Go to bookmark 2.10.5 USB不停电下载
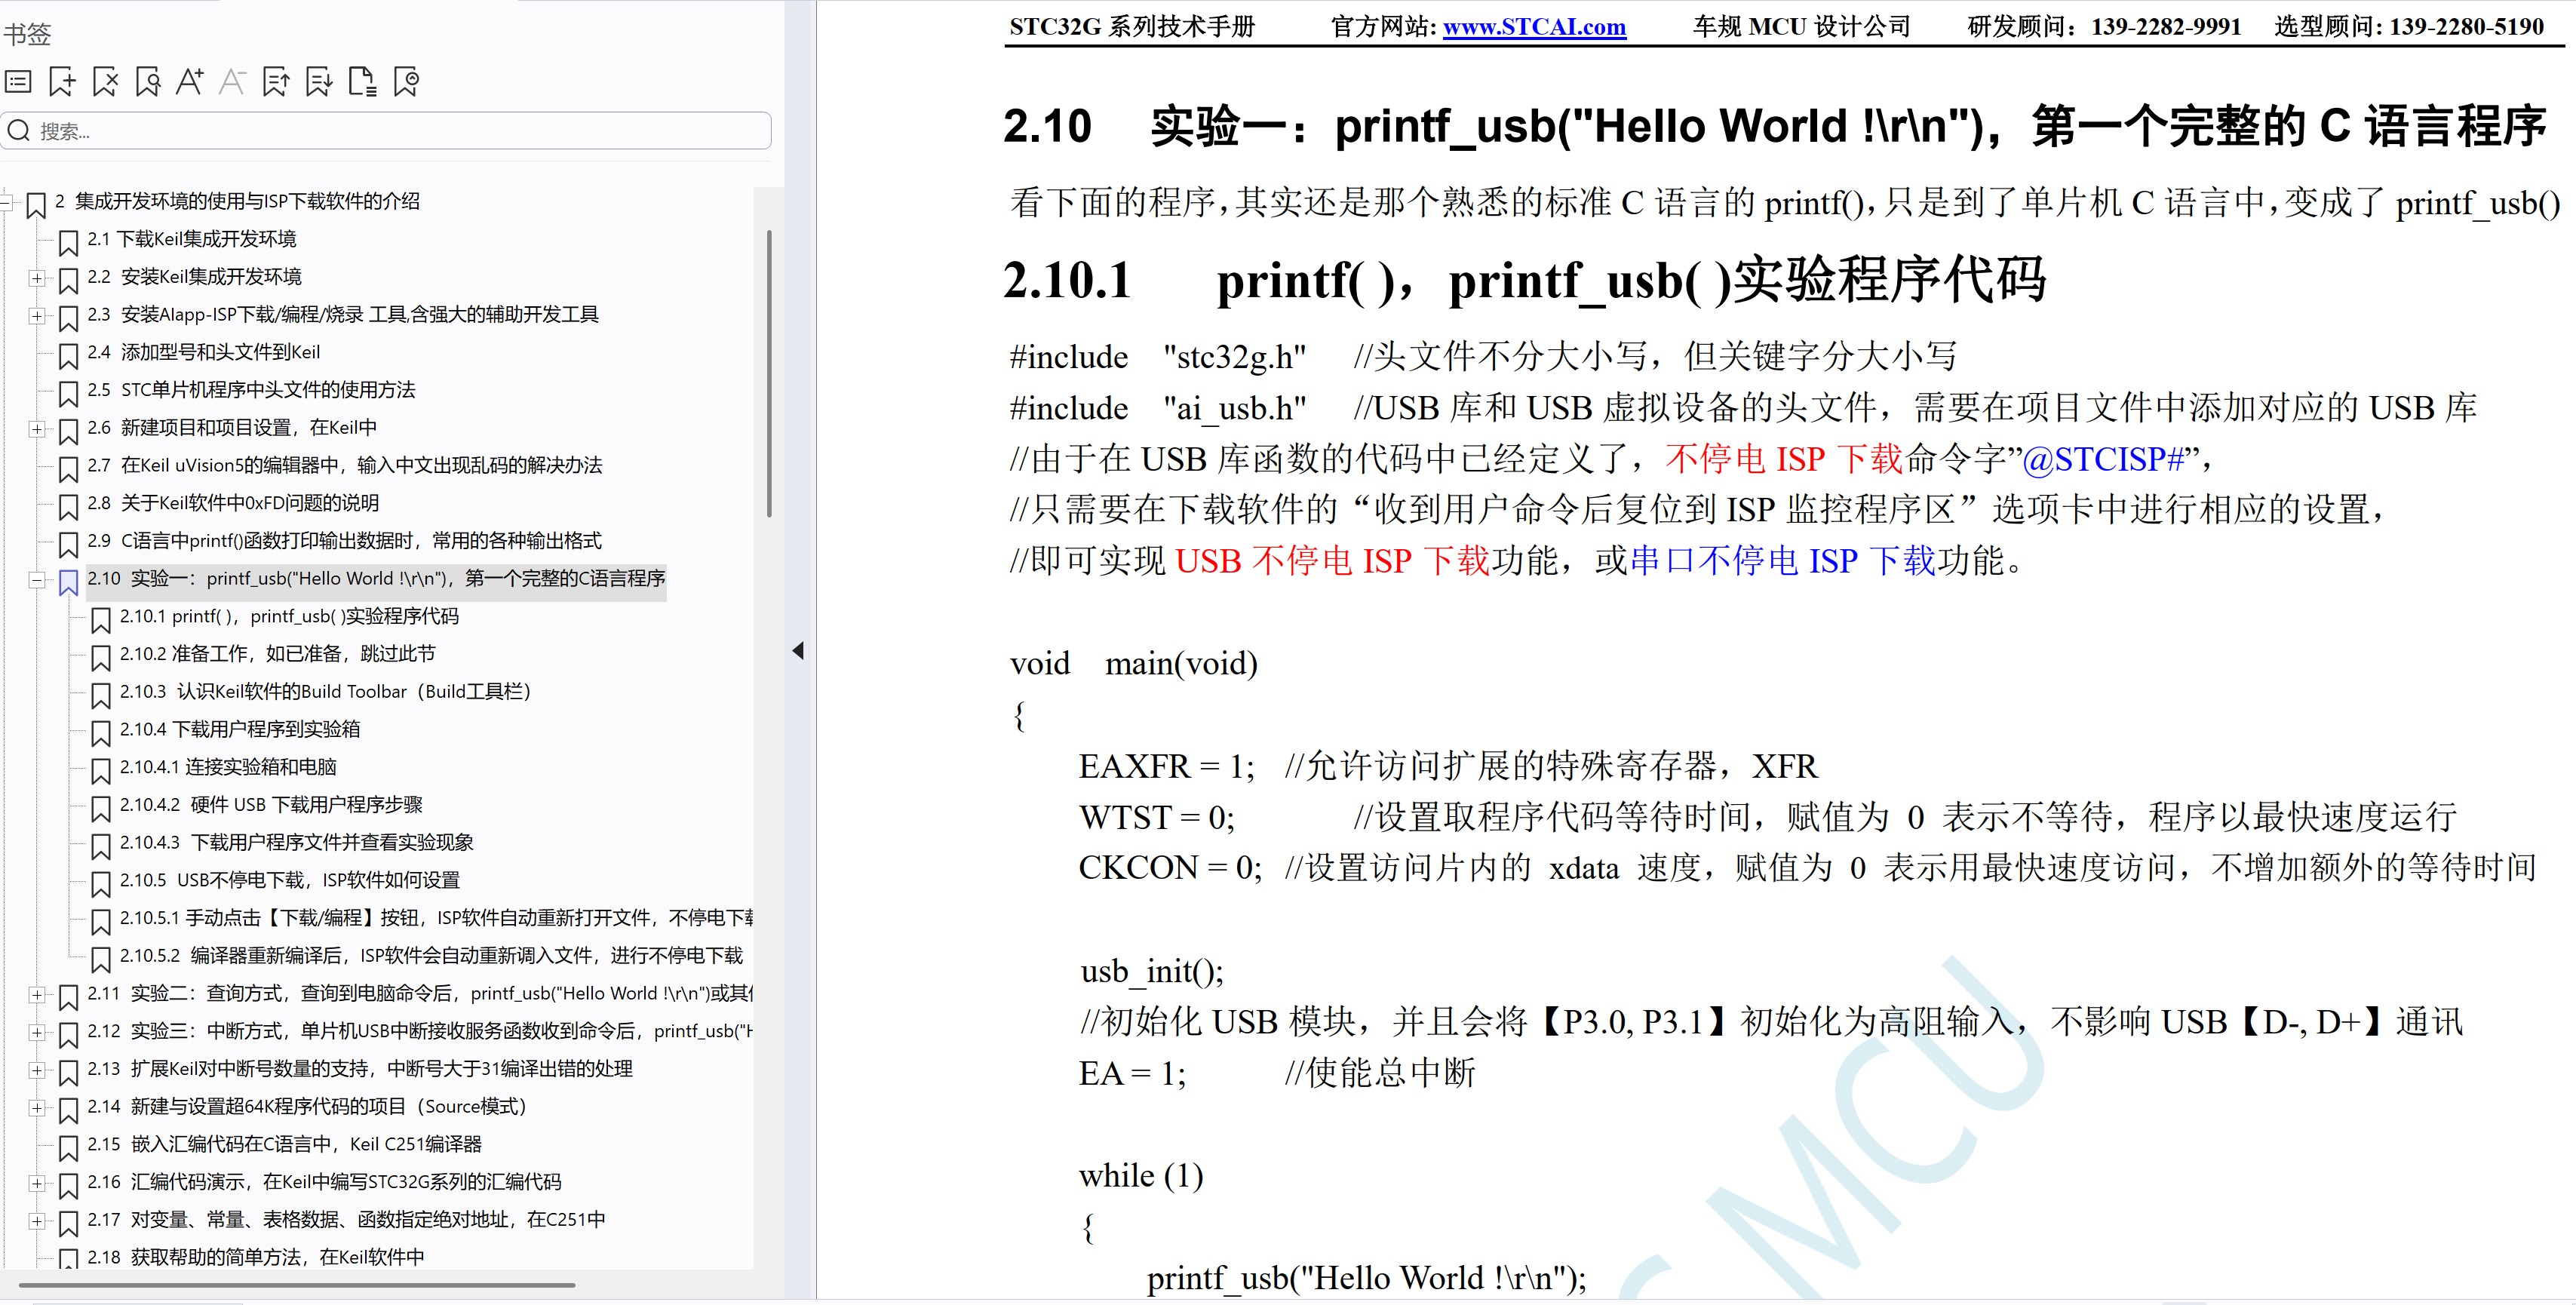2576x1305 pixels. [290, 880]
